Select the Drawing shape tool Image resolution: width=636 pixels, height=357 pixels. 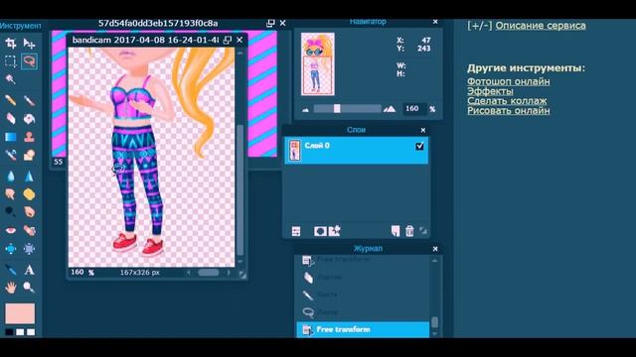pyautogui.click(x=29, y=155)
